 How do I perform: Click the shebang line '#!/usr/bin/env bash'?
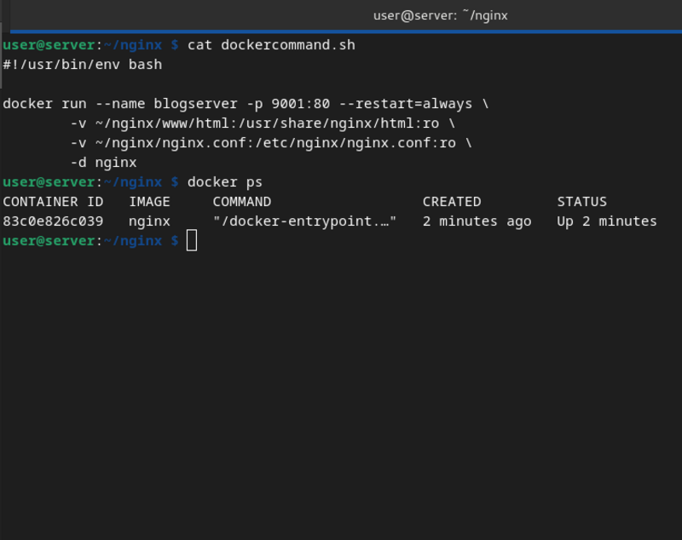tap(82, 64)
